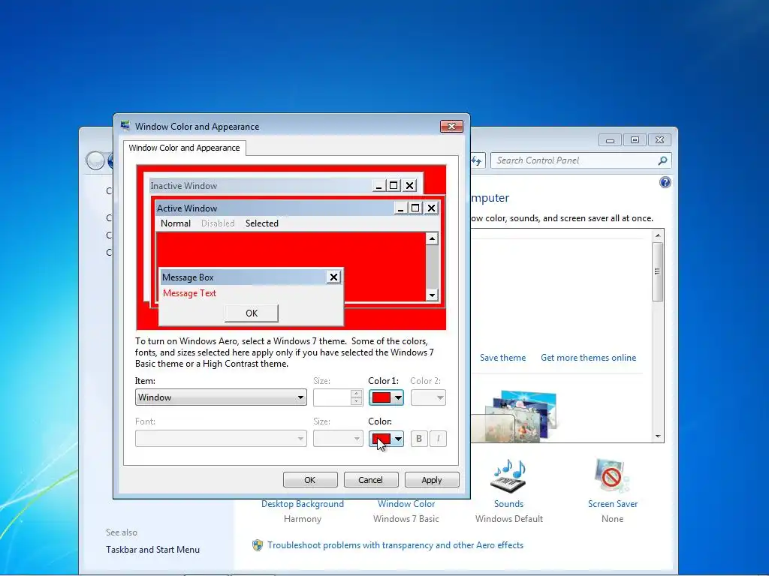Click the Cancel button
This screenshot has width=769, height=576.
point(371,480)
